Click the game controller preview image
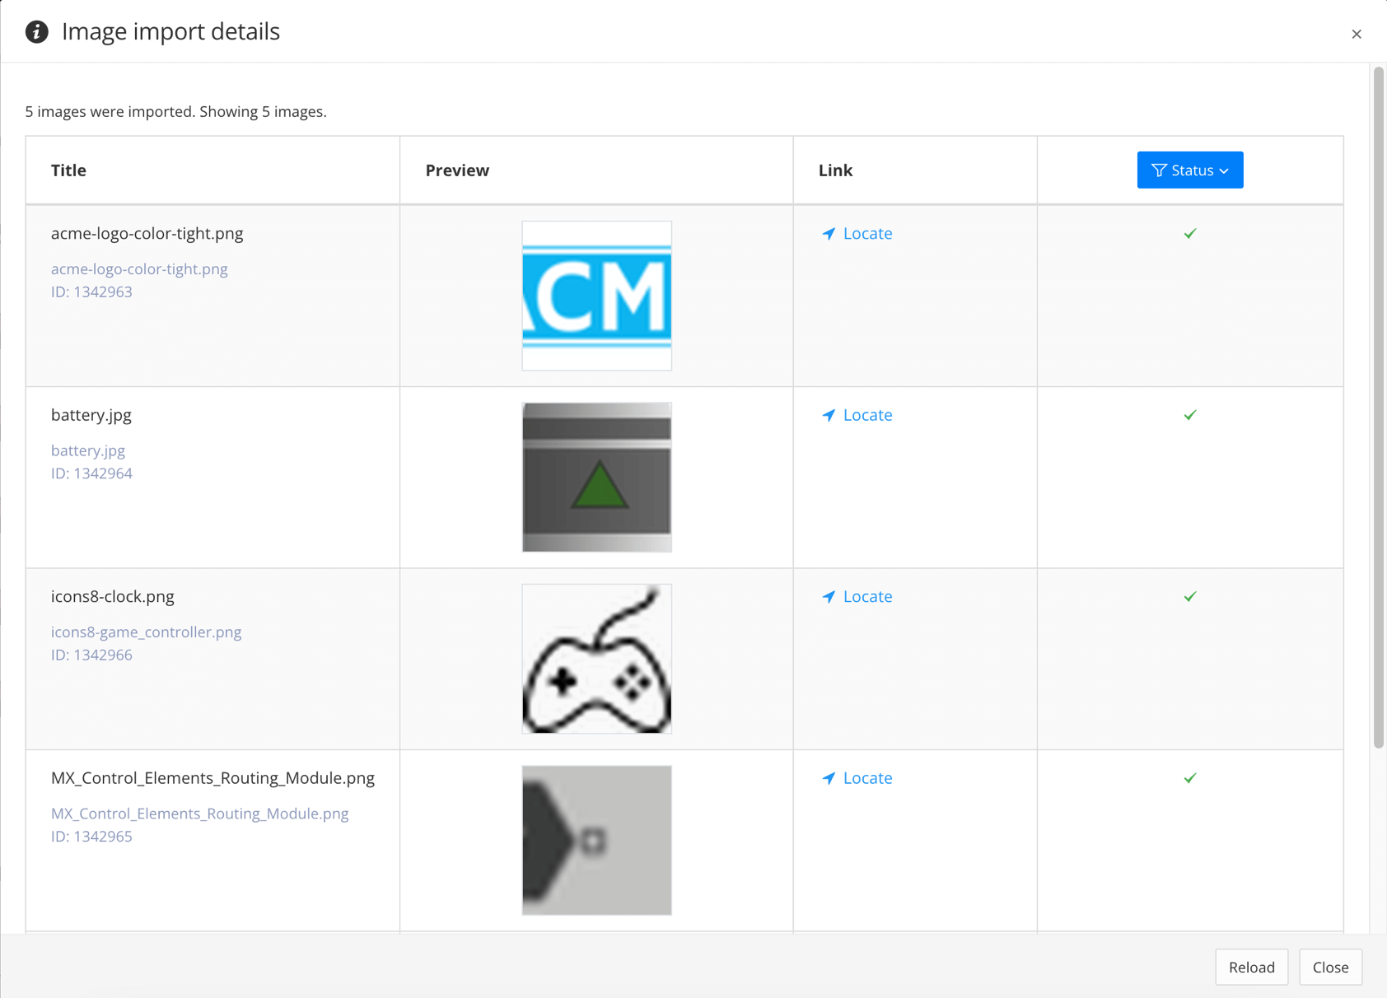 pos(595,658)
